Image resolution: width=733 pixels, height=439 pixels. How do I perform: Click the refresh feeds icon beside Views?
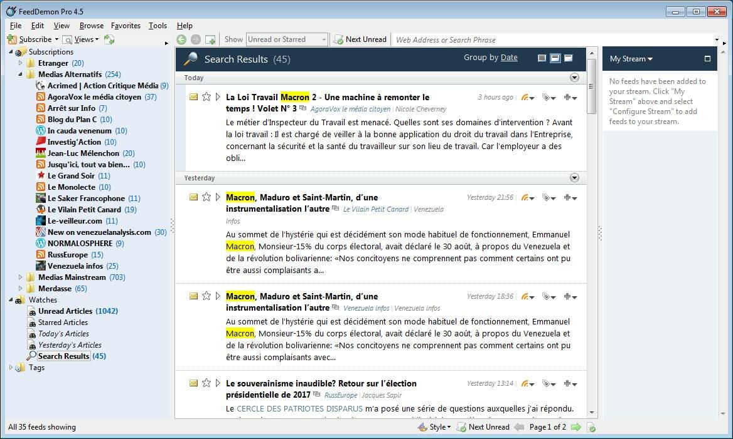point(109,39)
